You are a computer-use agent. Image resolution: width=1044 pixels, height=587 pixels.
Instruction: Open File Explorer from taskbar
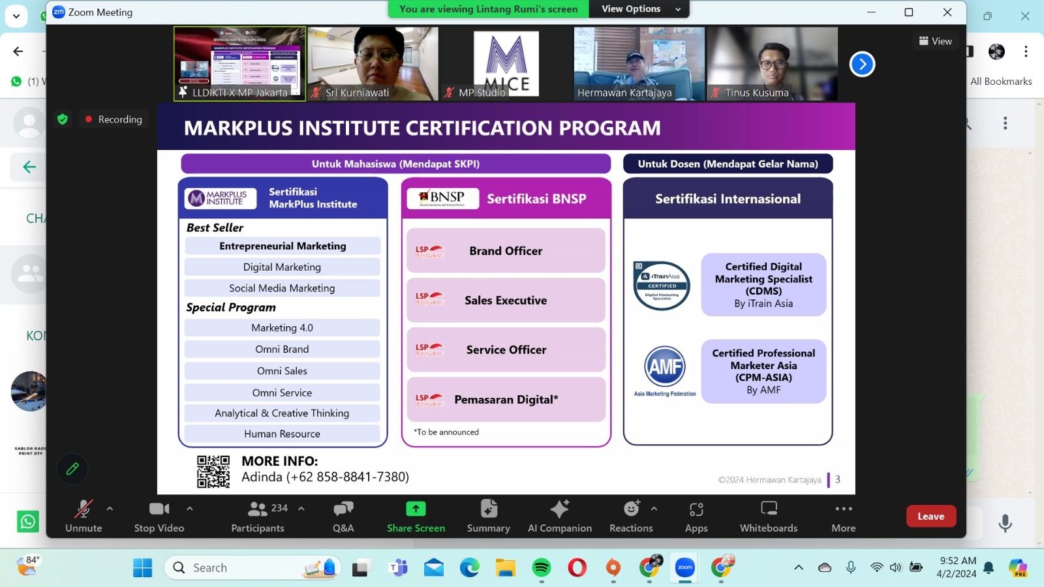[x=506, y=568]
